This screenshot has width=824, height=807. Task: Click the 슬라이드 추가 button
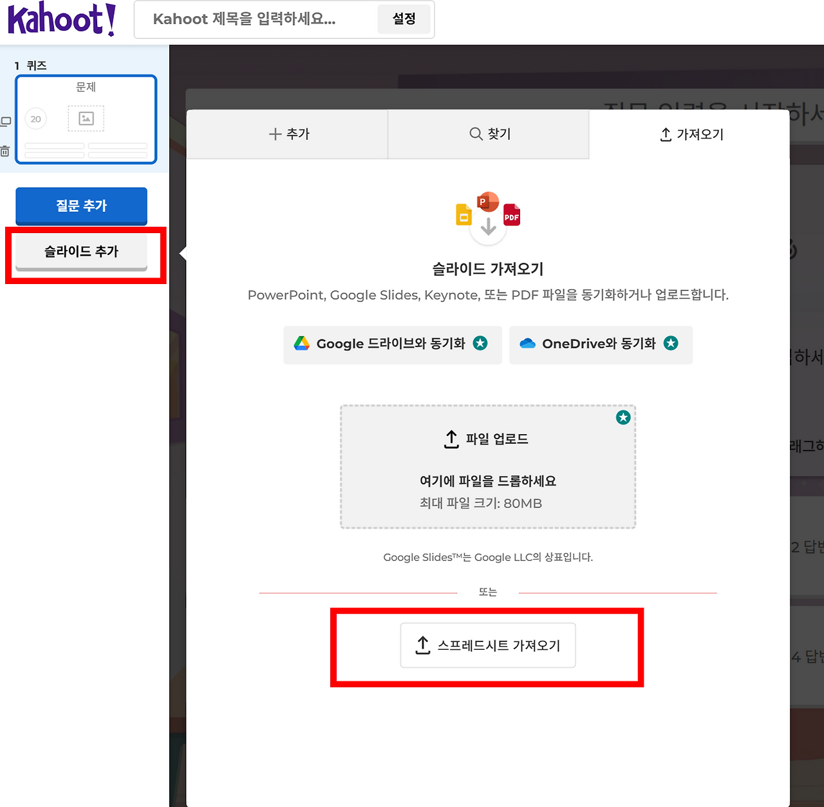point(81,252)
